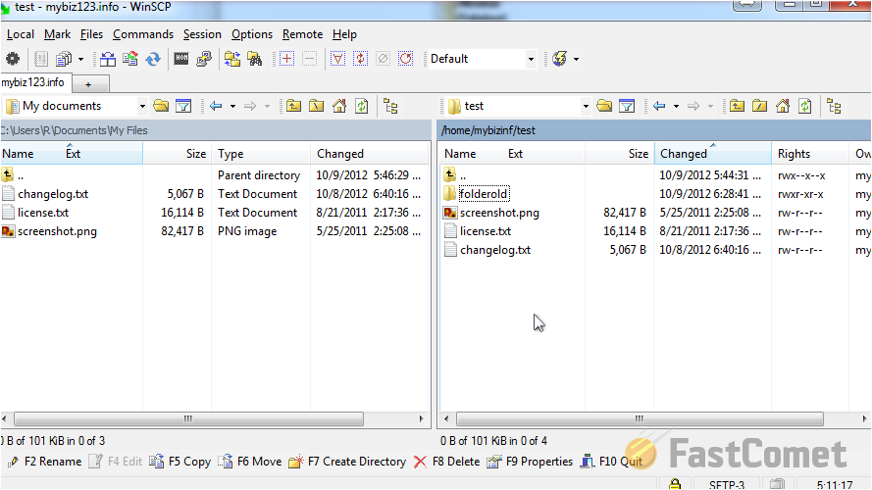Sort remote panel by Changed column
The width and height of the screenshot is (872, 490).
(712, 154)
